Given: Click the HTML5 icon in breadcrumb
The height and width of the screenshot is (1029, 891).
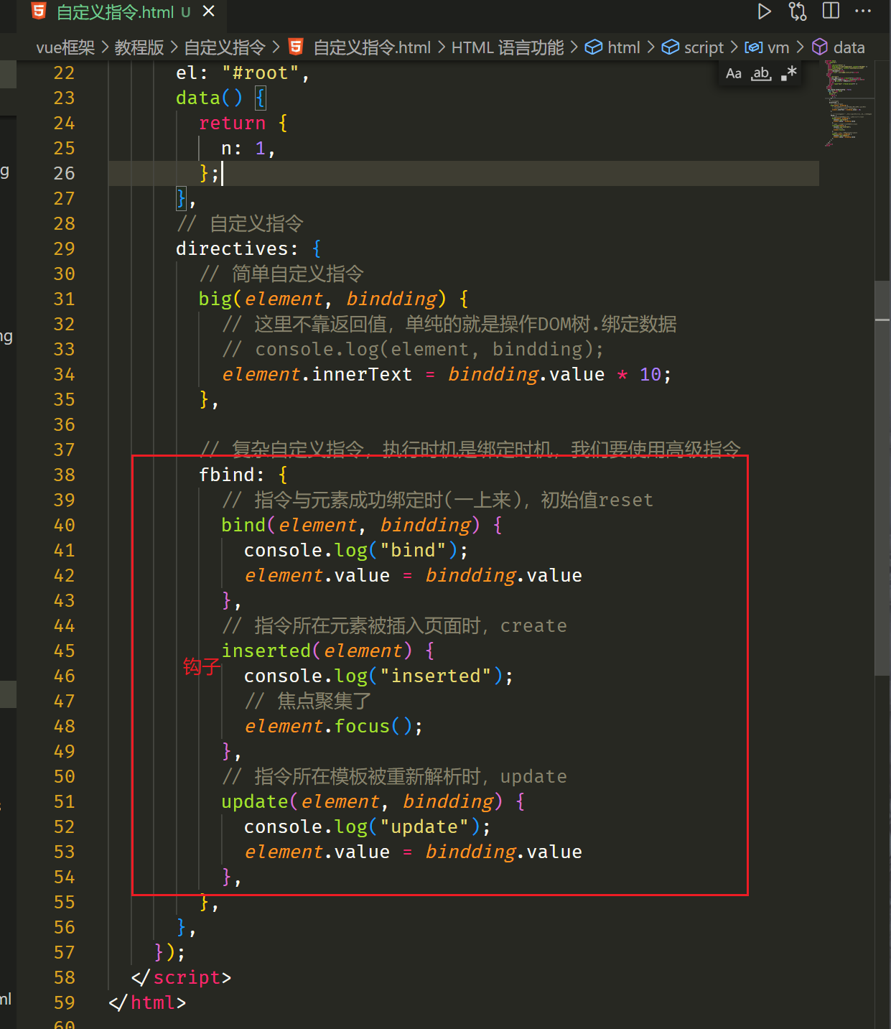Looking at the screenshot, I should (296, 47).
